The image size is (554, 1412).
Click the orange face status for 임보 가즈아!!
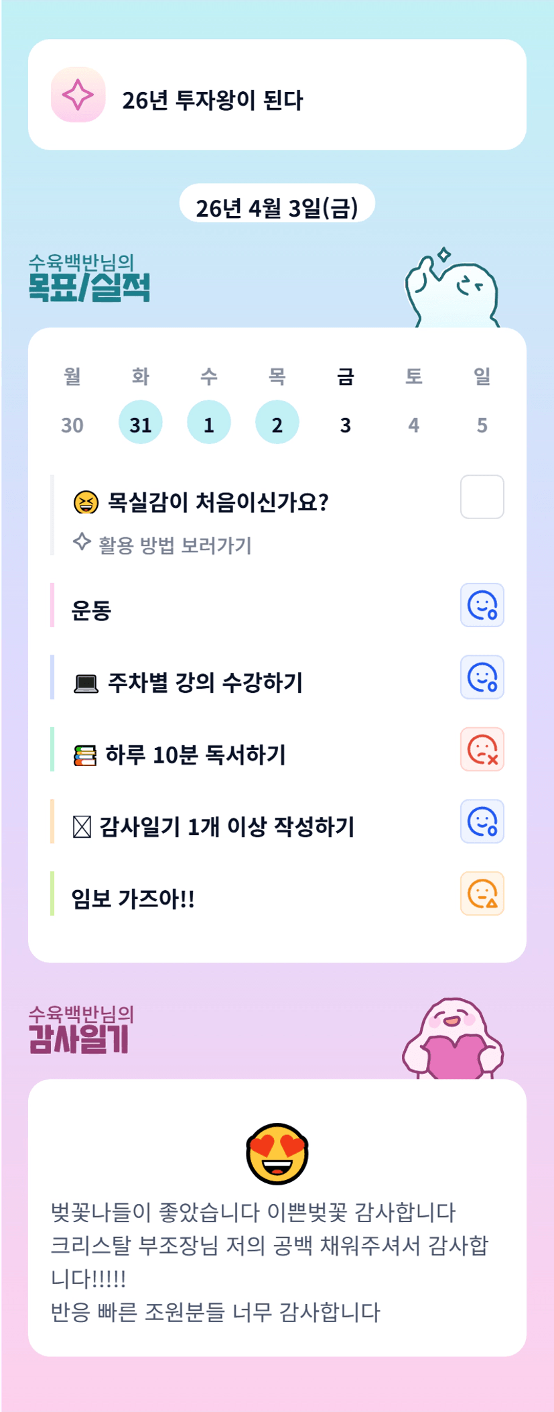tap(482, 893)
